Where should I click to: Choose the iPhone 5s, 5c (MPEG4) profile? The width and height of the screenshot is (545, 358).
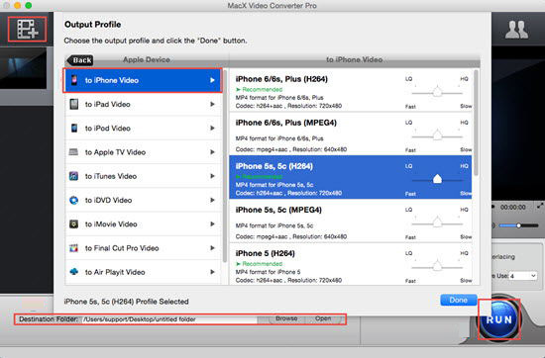(351, 221)
